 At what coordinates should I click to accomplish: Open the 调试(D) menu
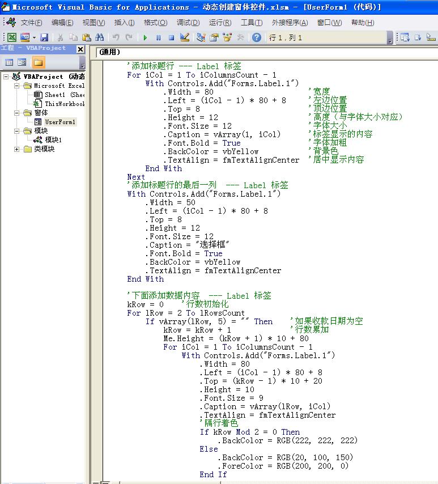coord(188,23)
